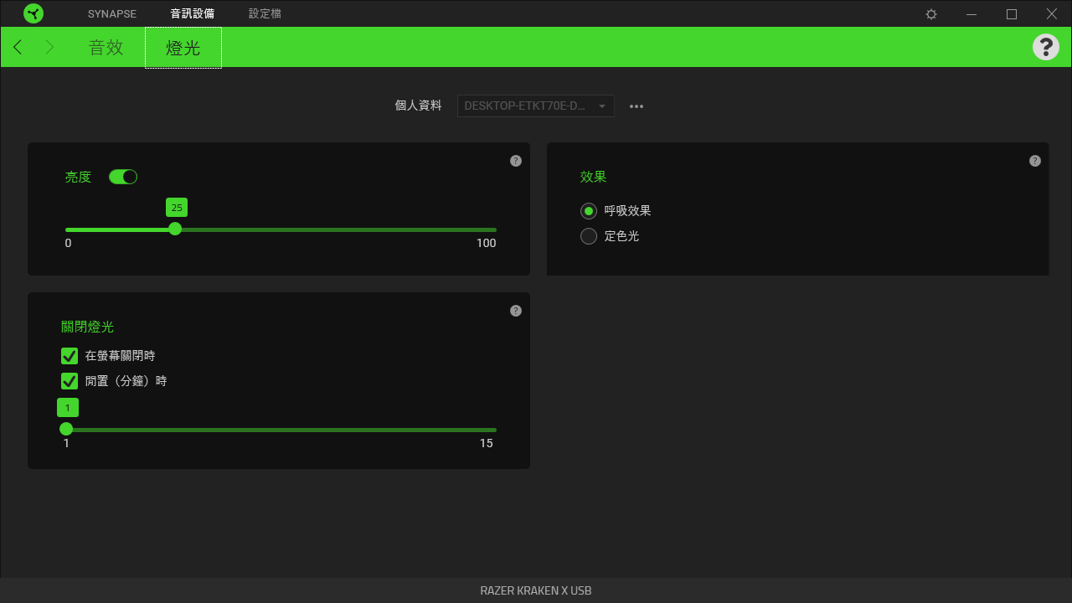1072x603 pixels.
Task: Click the 效果 heading
Action: coord(594,177)
